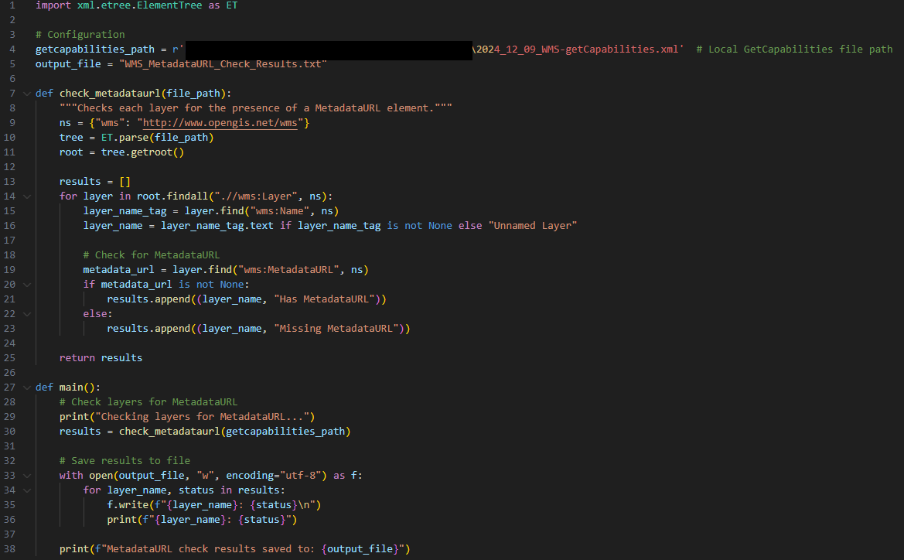This screenshot has height=560, width=904.
Task: Collapse the check_metadataurl function fold arrow
Action: pos(26,94)
